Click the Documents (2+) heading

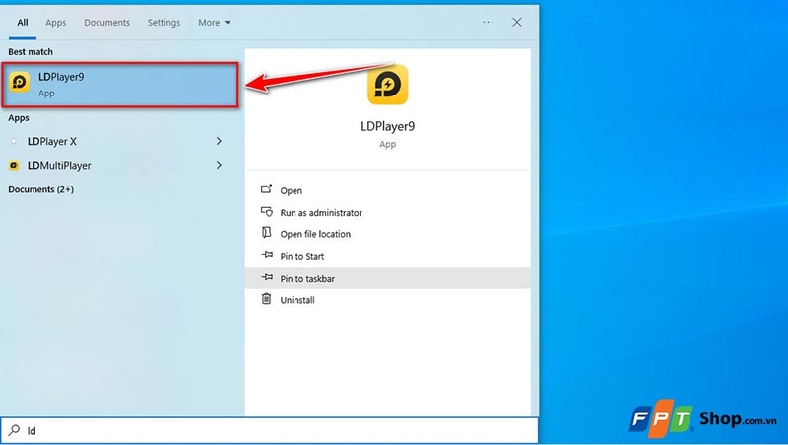pos(40,189)
